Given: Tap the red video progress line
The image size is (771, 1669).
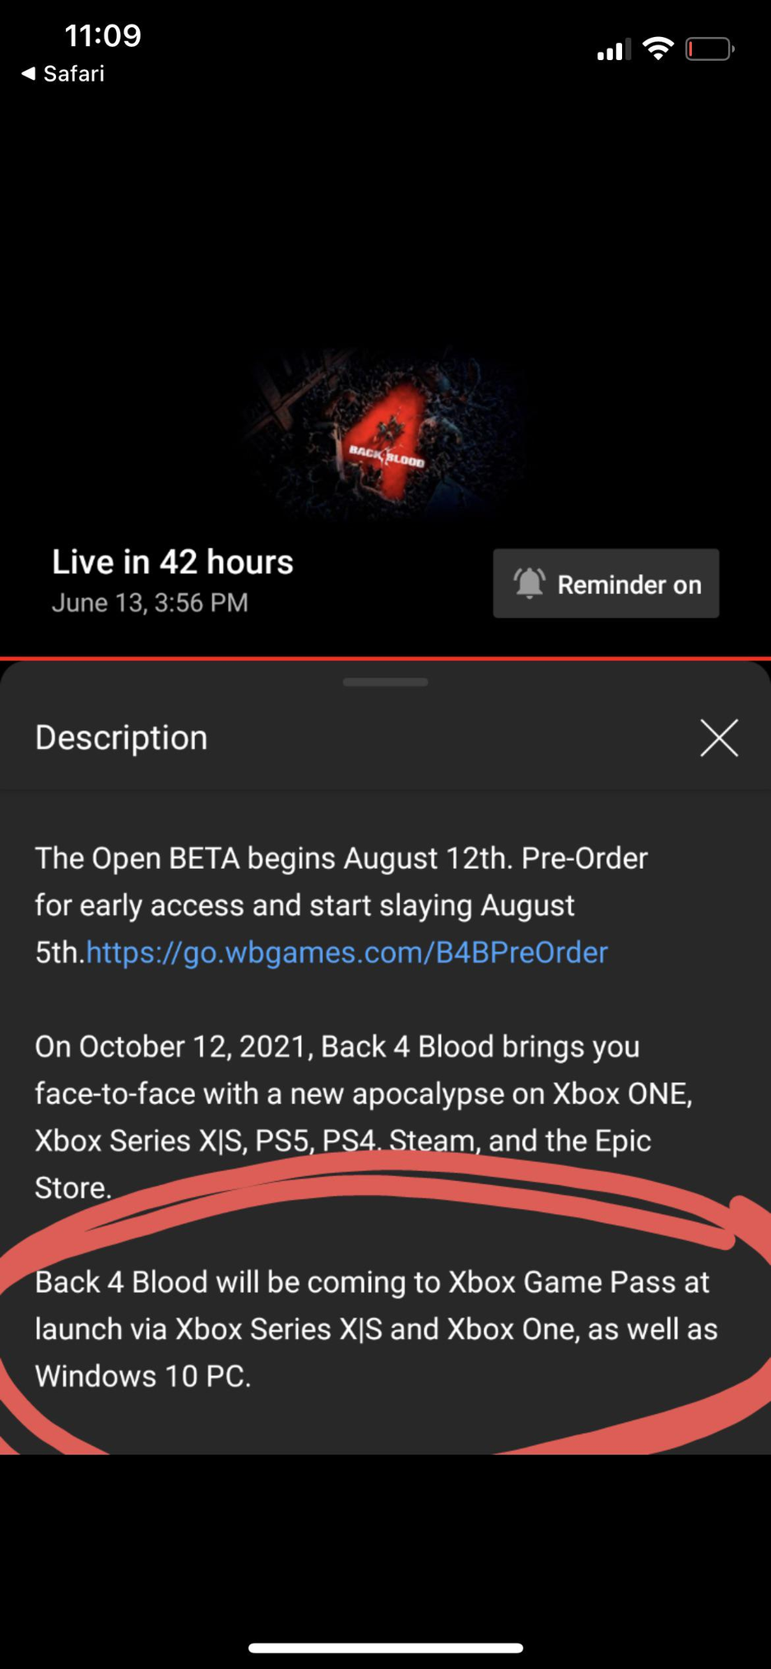Looking at the screenshot, I should point(385,658).
